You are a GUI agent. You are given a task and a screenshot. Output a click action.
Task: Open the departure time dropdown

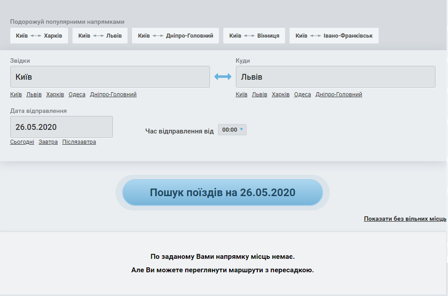tap(232, 129)
